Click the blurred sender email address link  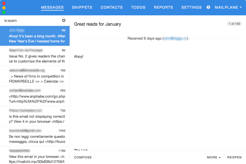(175, 38)
